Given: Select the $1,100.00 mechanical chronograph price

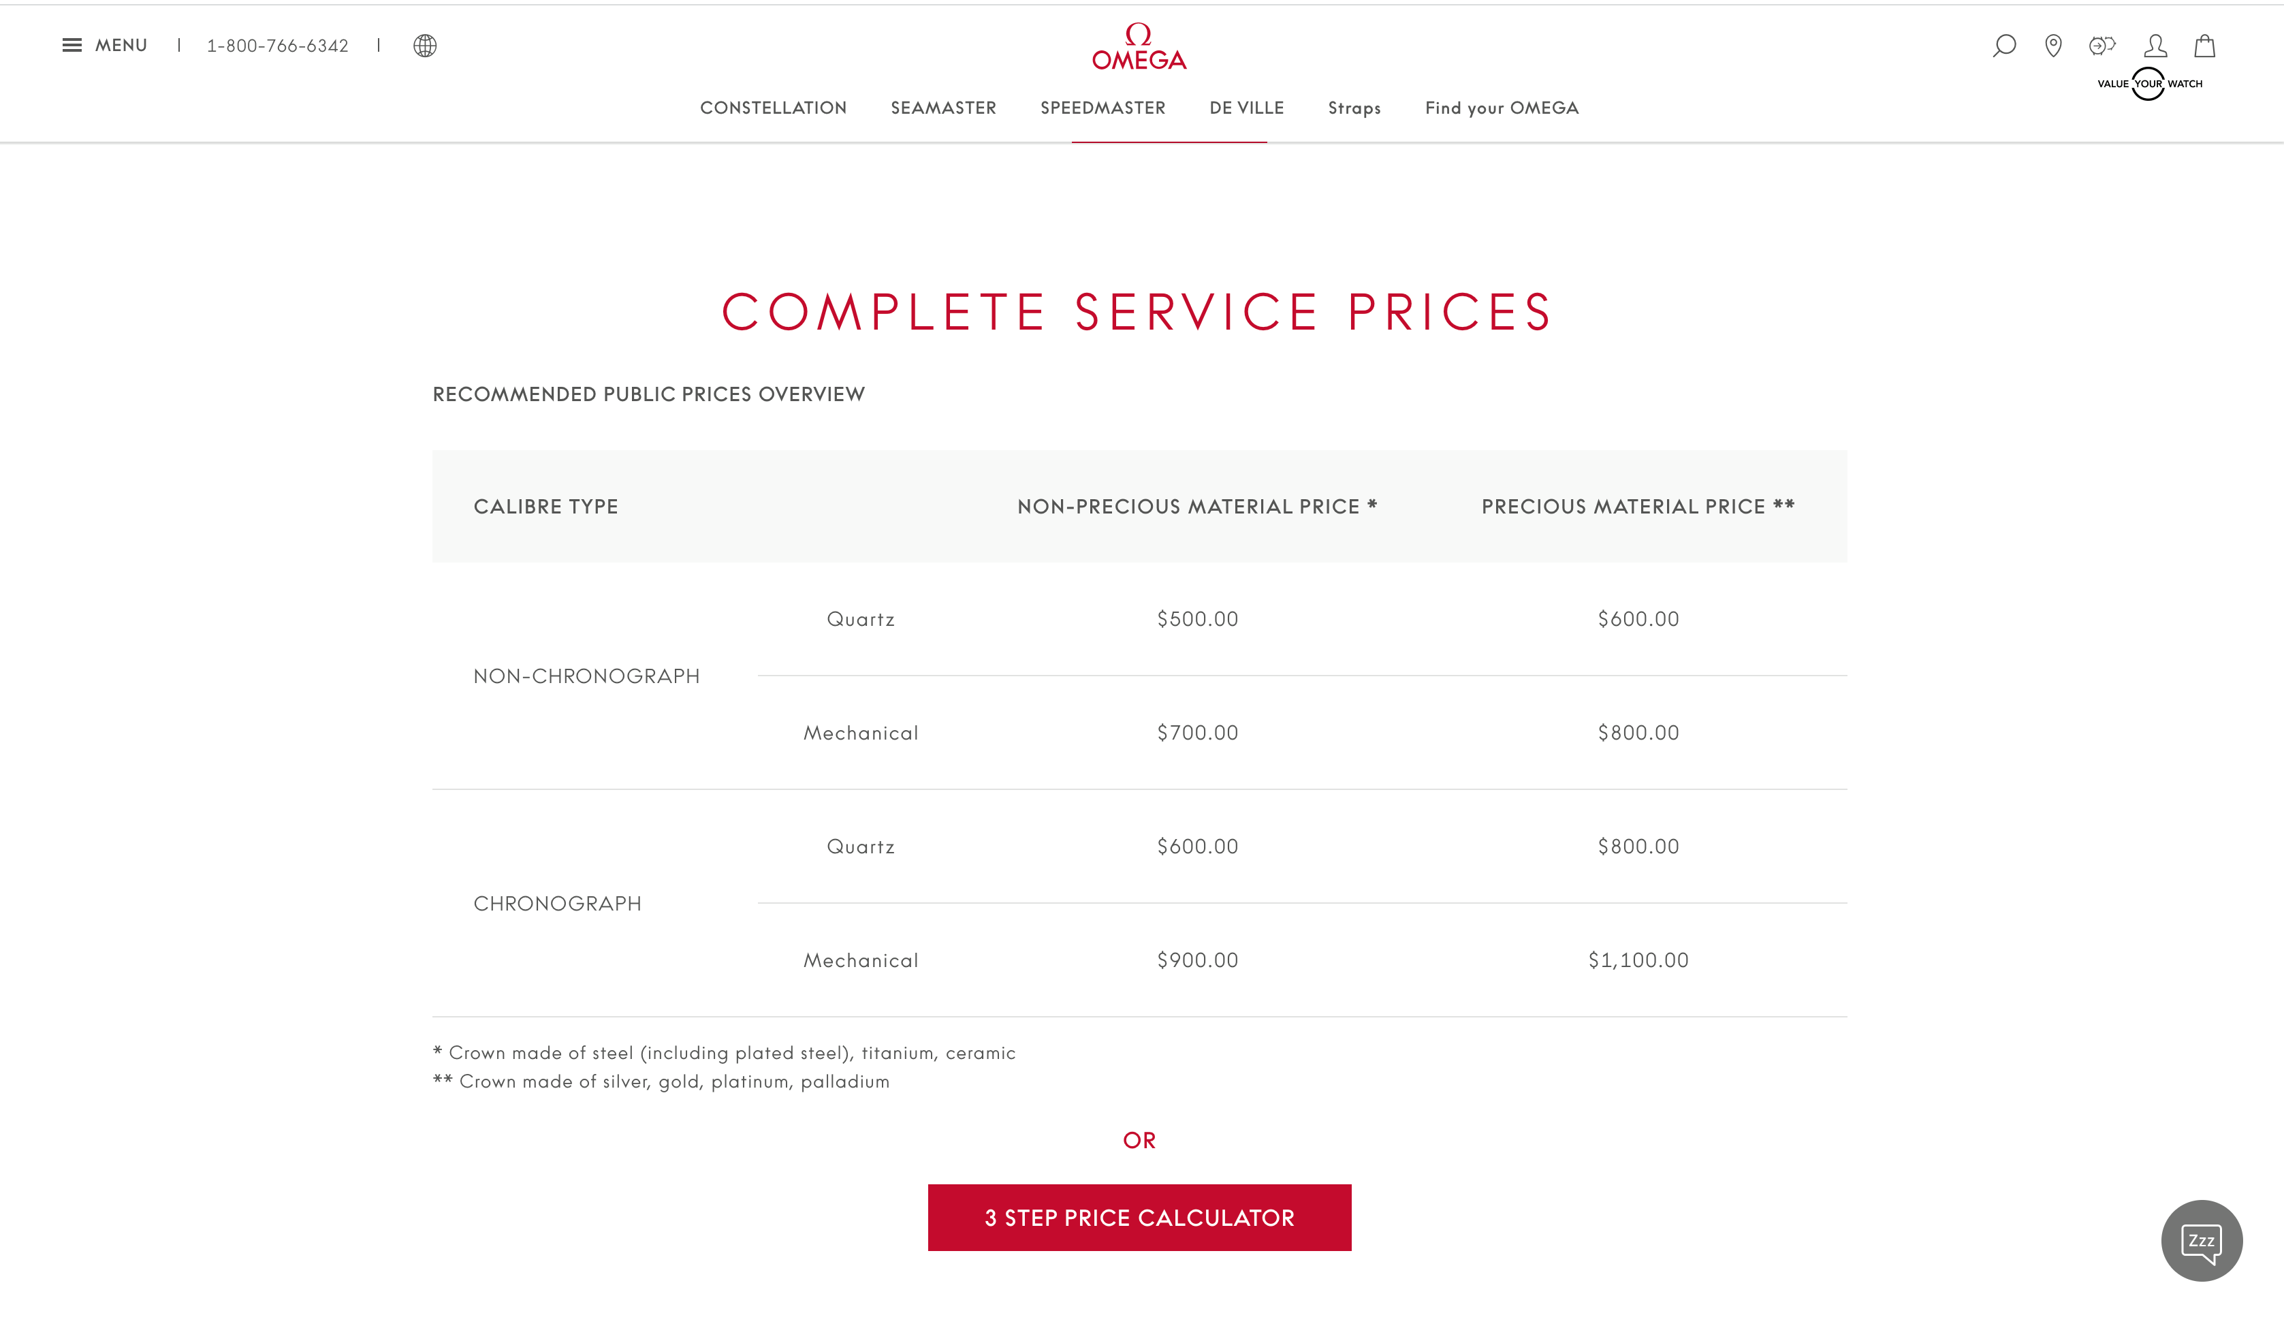Looking at the screenshot, I should (x=1638, y=960).
